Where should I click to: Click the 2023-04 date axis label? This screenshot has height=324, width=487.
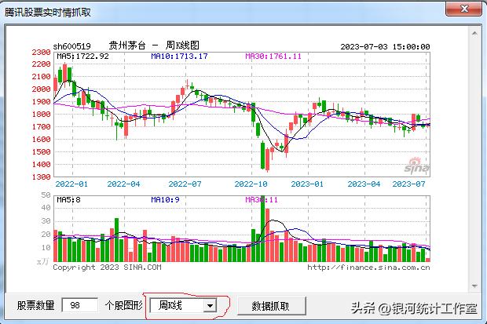coord(364,184)
